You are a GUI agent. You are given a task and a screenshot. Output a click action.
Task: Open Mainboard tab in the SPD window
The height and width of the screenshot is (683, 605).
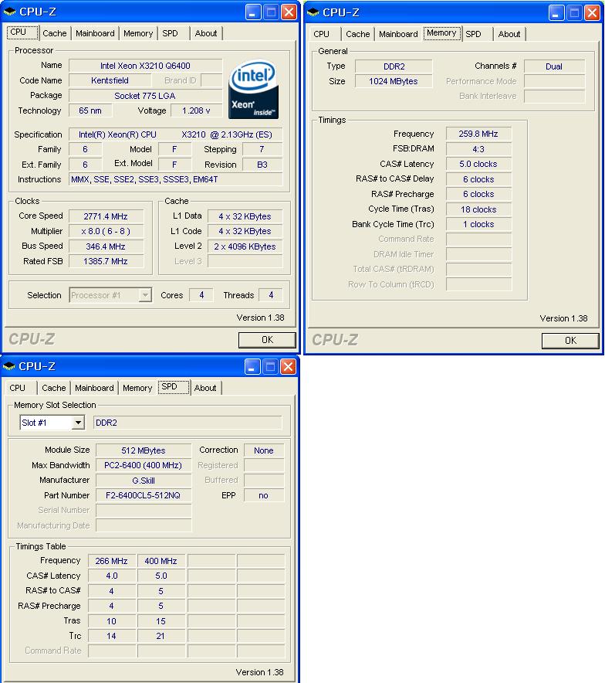(94, 388)
